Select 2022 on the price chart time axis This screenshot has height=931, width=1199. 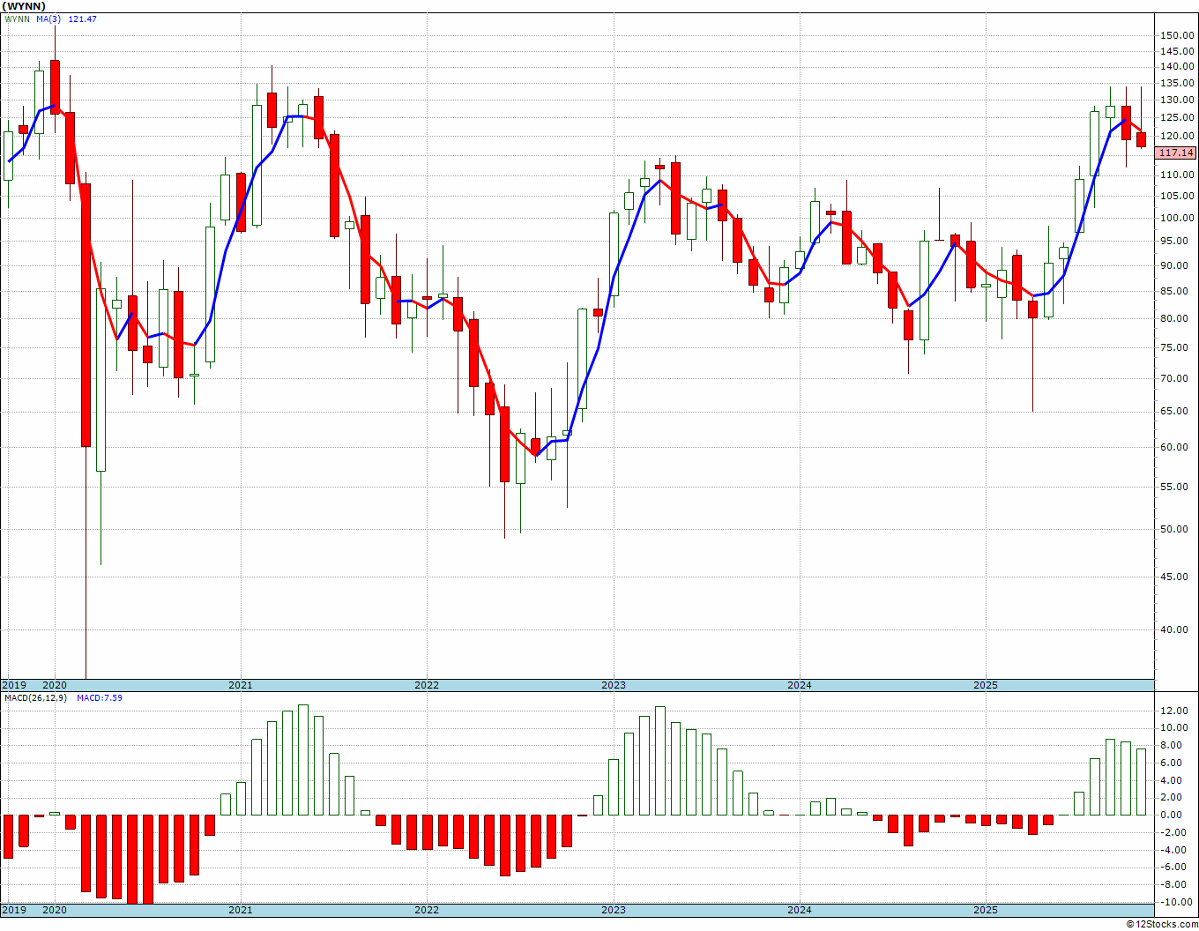(x=427, y=685)
